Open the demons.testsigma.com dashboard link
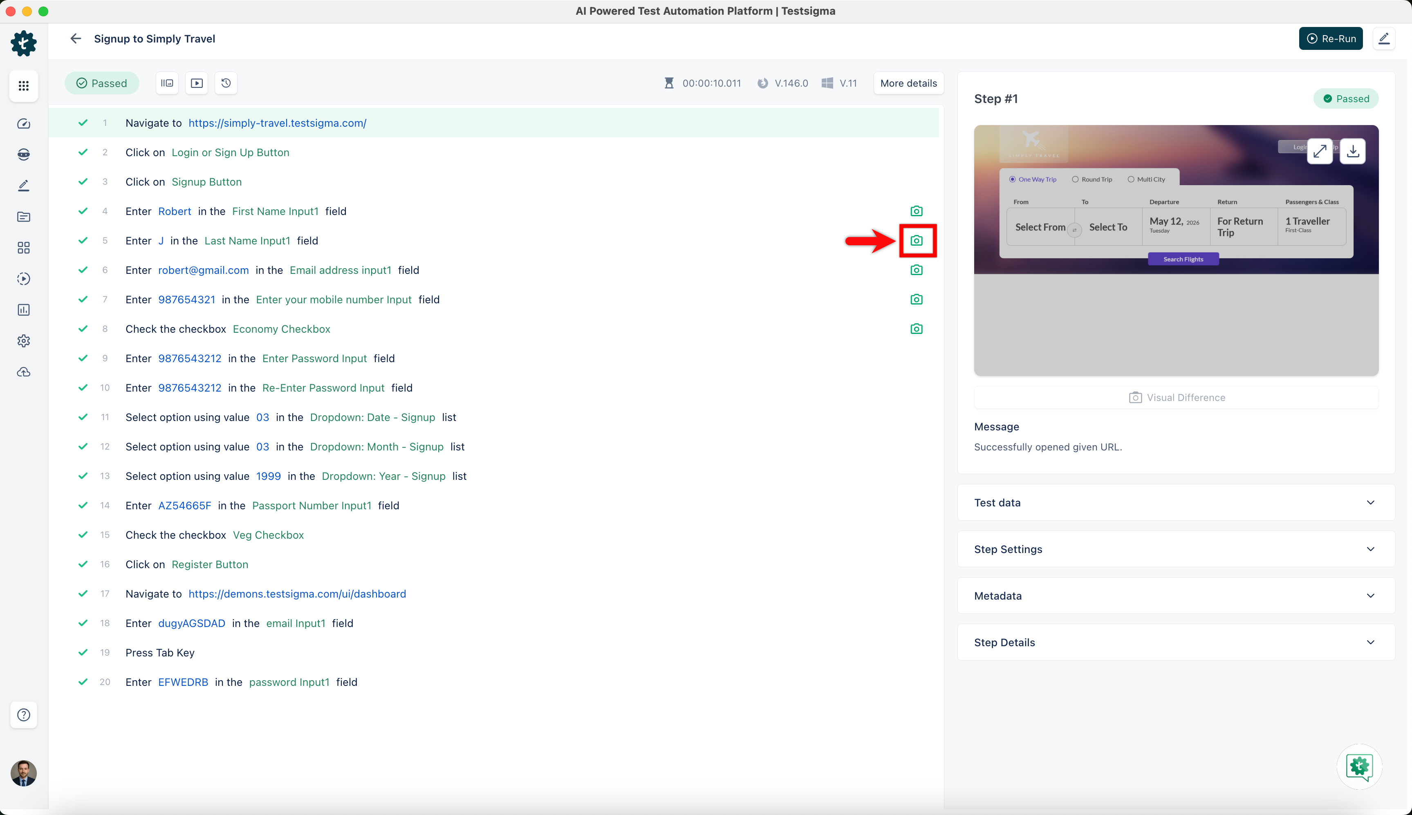1412x815 pixels. [297, 594]
